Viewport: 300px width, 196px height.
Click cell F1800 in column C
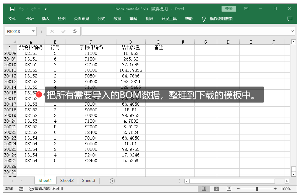pos(91,59)
